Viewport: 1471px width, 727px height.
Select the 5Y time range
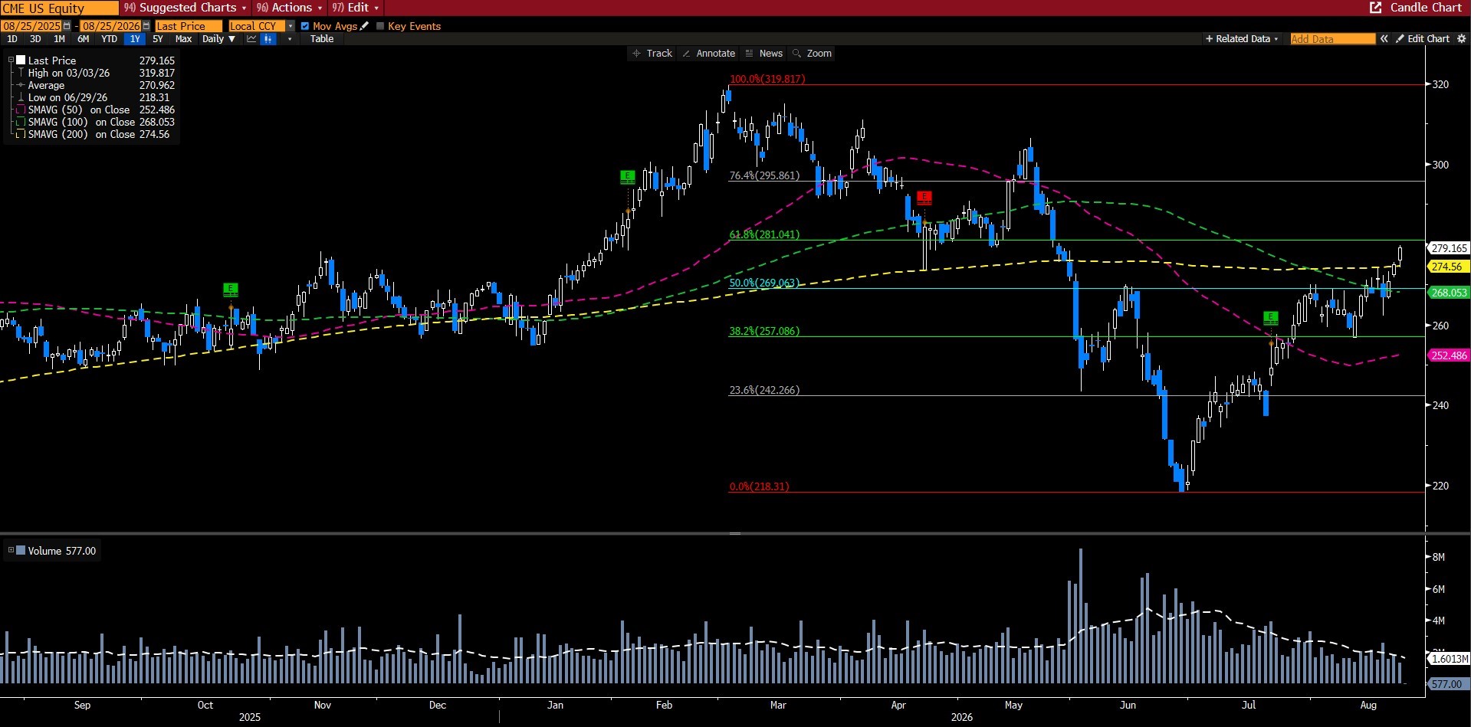coord(158,39)
